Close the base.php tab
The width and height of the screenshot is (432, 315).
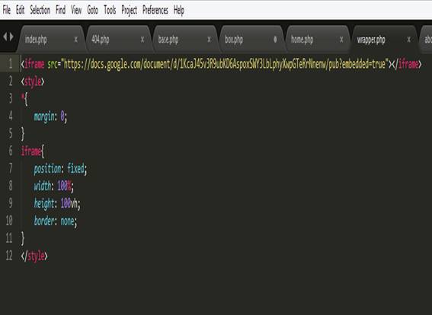[209, 40]
